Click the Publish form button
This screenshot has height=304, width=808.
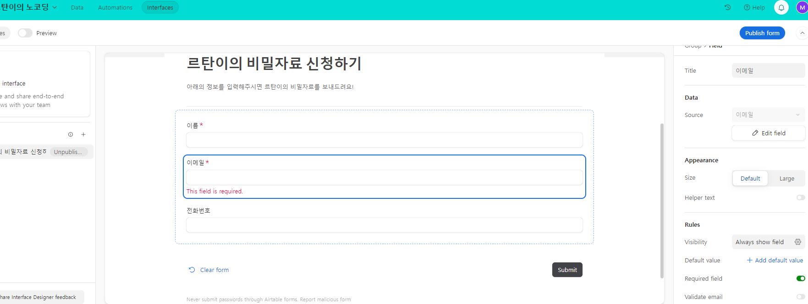pyautogui.click(x=762, y=33)
